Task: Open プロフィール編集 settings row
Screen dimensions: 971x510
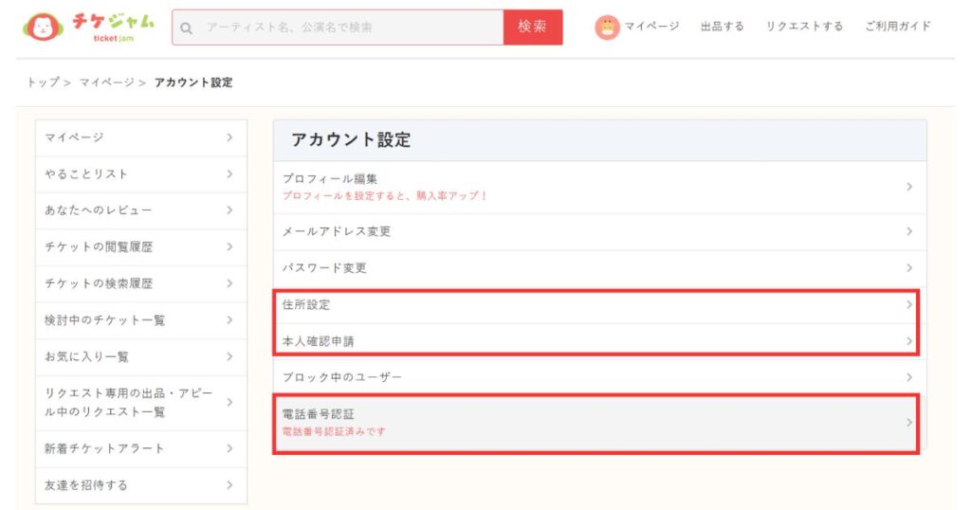Action: click(x=599, y=187)
